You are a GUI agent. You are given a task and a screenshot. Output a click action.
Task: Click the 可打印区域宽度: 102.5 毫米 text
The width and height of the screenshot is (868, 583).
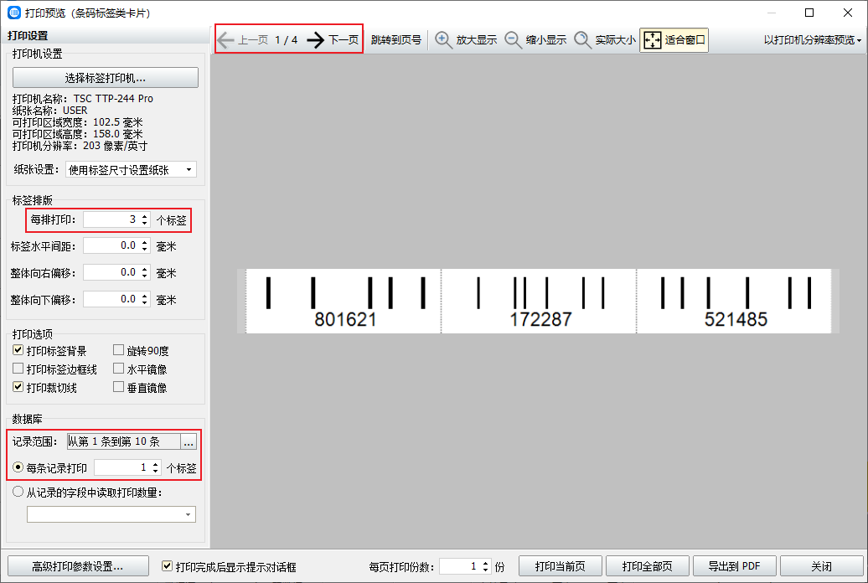77,121
